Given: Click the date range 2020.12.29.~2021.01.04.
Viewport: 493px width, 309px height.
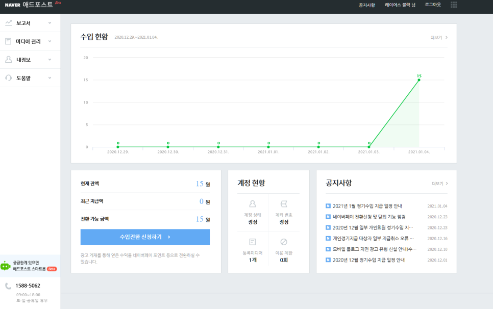Looking at the screenshot, I should coord(136,37).
